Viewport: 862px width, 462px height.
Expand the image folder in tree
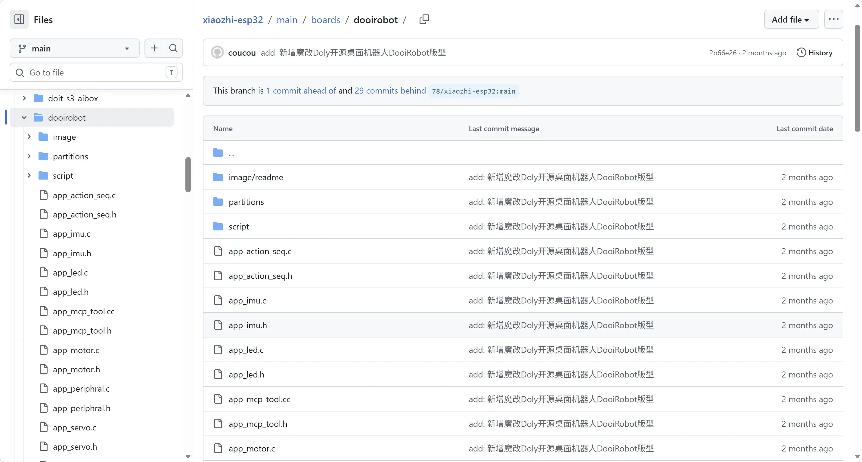pyautogui.click(x=29, y=137)
